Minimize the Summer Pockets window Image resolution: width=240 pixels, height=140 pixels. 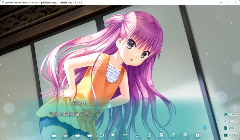tap(221, 3)
